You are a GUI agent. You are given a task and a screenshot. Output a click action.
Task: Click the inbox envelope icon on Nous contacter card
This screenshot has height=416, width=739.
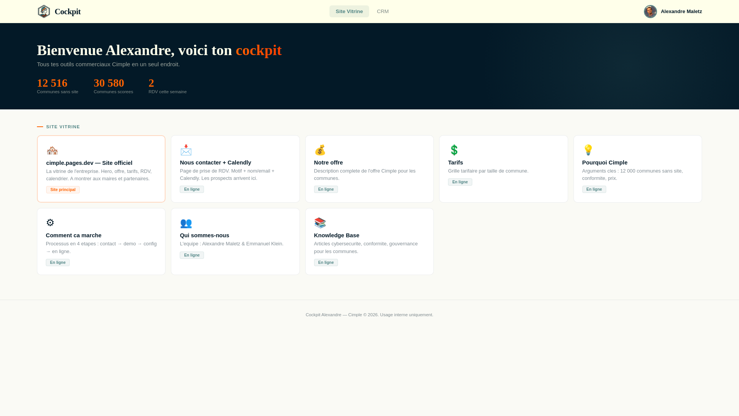[186, 150]
